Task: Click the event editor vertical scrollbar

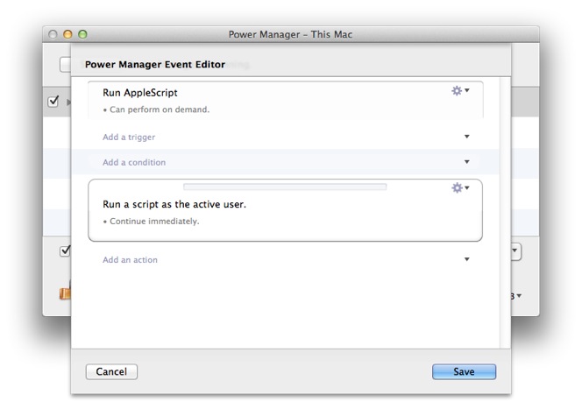Action: tap(505, 213)
